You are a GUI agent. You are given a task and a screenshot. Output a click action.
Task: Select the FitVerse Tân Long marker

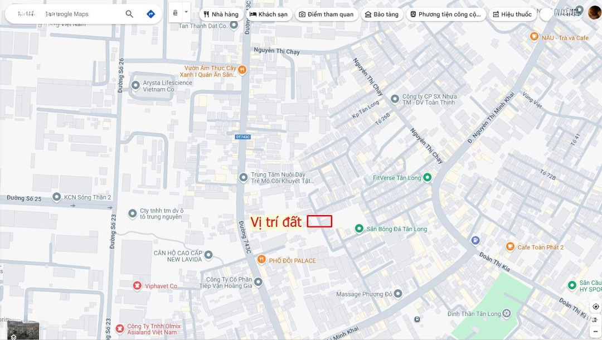[x=427, y=178]
